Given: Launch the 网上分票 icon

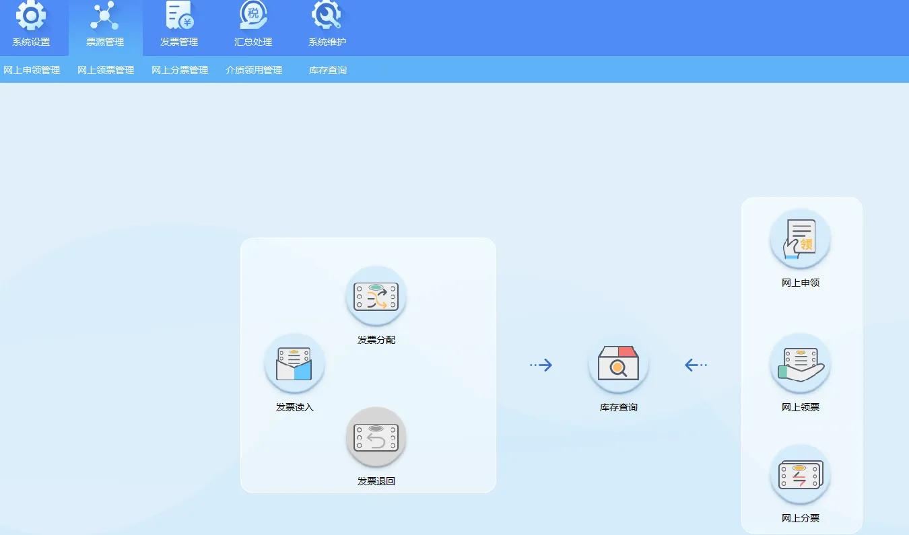Looking at the screenshot, I should click(801, 474).
